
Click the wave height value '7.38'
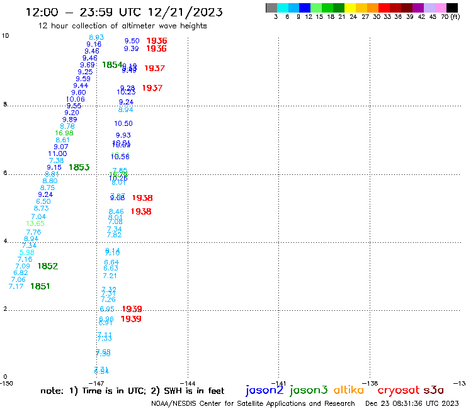56,160
